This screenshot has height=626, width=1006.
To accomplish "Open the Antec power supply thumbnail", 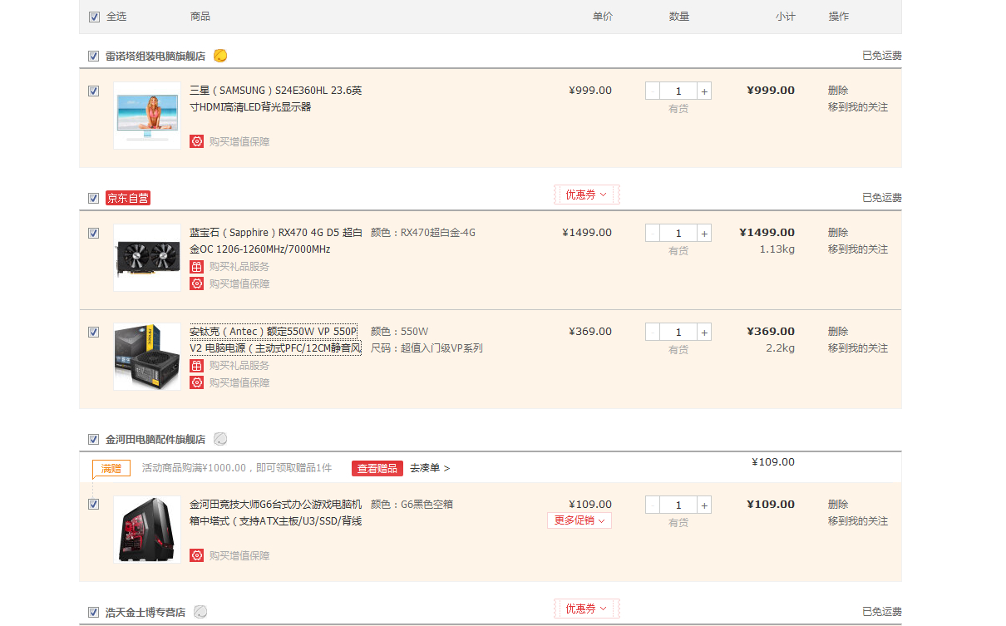I will pos(147,357).
